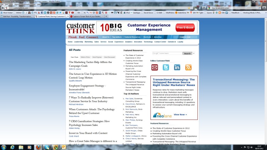Viewport: 267px width, 150px height.
Task: Select the Most Popular posts tab
Action: tap(97, 57)
